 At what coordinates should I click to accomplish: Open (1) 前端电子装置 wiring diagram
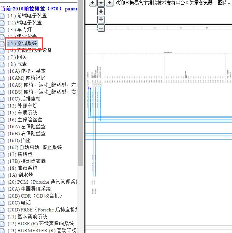click(27, 16)
